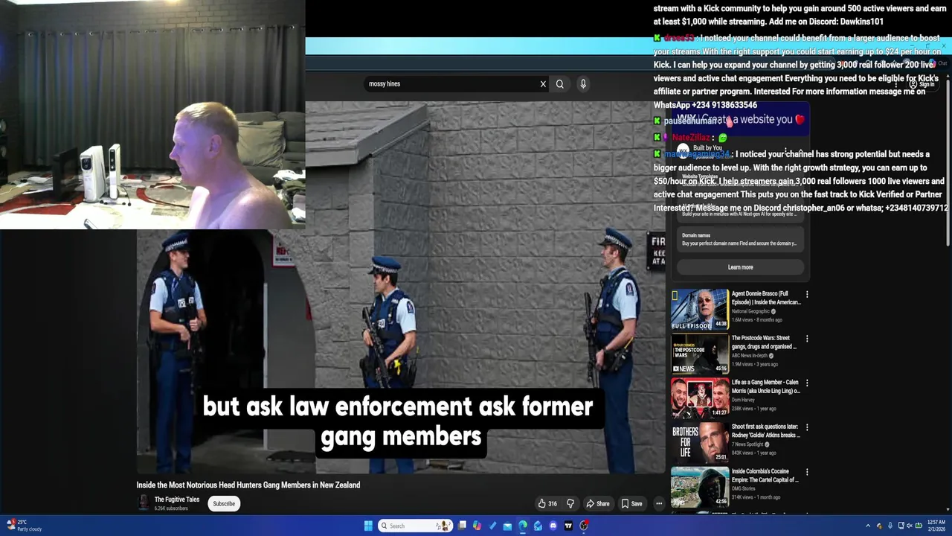The width and height of the screenshot is (952, 536).
Task: Click Learn more on the Wix ad
Action: click(x=740, y=267)
